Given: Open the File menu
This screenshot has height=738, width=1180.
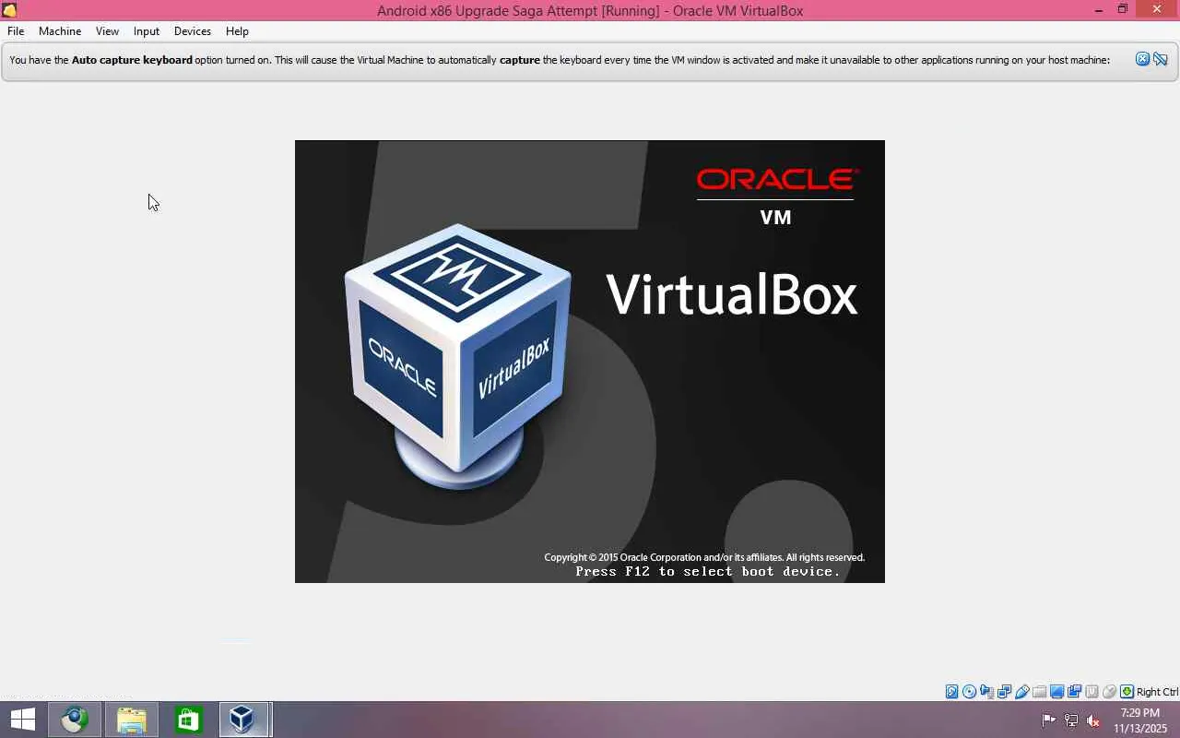Looking at the screenshot, I should 16,31.
